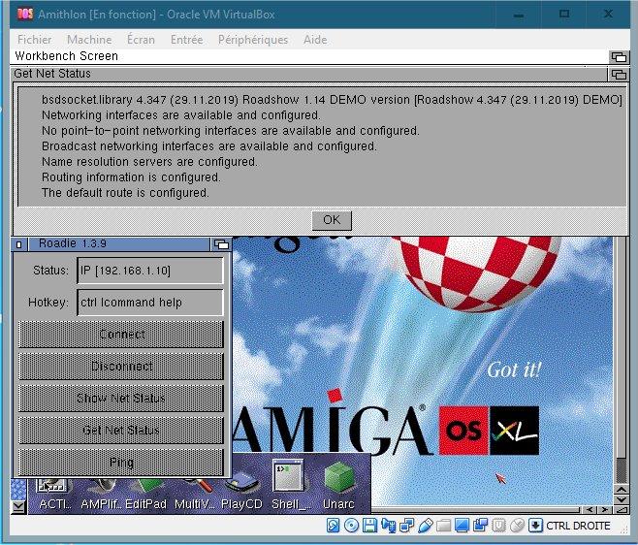The height and width of the screenshot is (545, 638).
Task: Click the Status field showing IP 192.168.1.10
Action: click(x=150, y=271)
